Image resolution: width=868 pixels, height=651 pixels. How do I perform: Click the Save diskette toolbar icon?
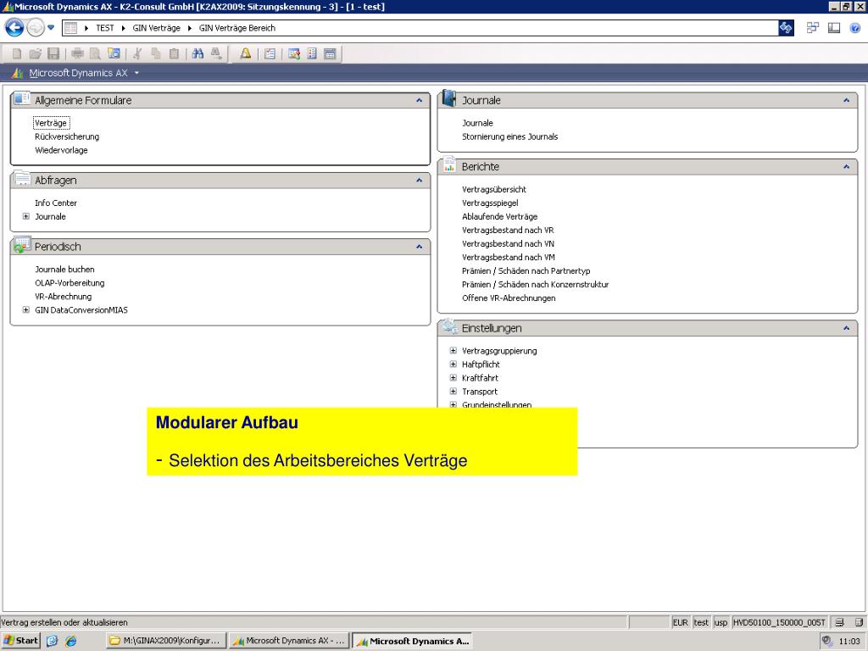[x=53, y=53]
